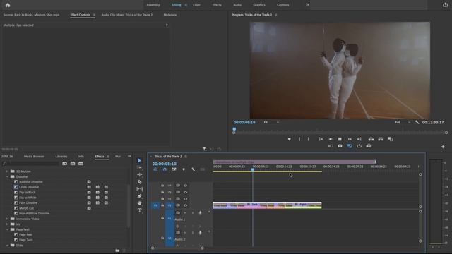This screenshot has width=452, height=254.
Task: Add Marker in the Program Monitor
Action: tap(289, 139)
